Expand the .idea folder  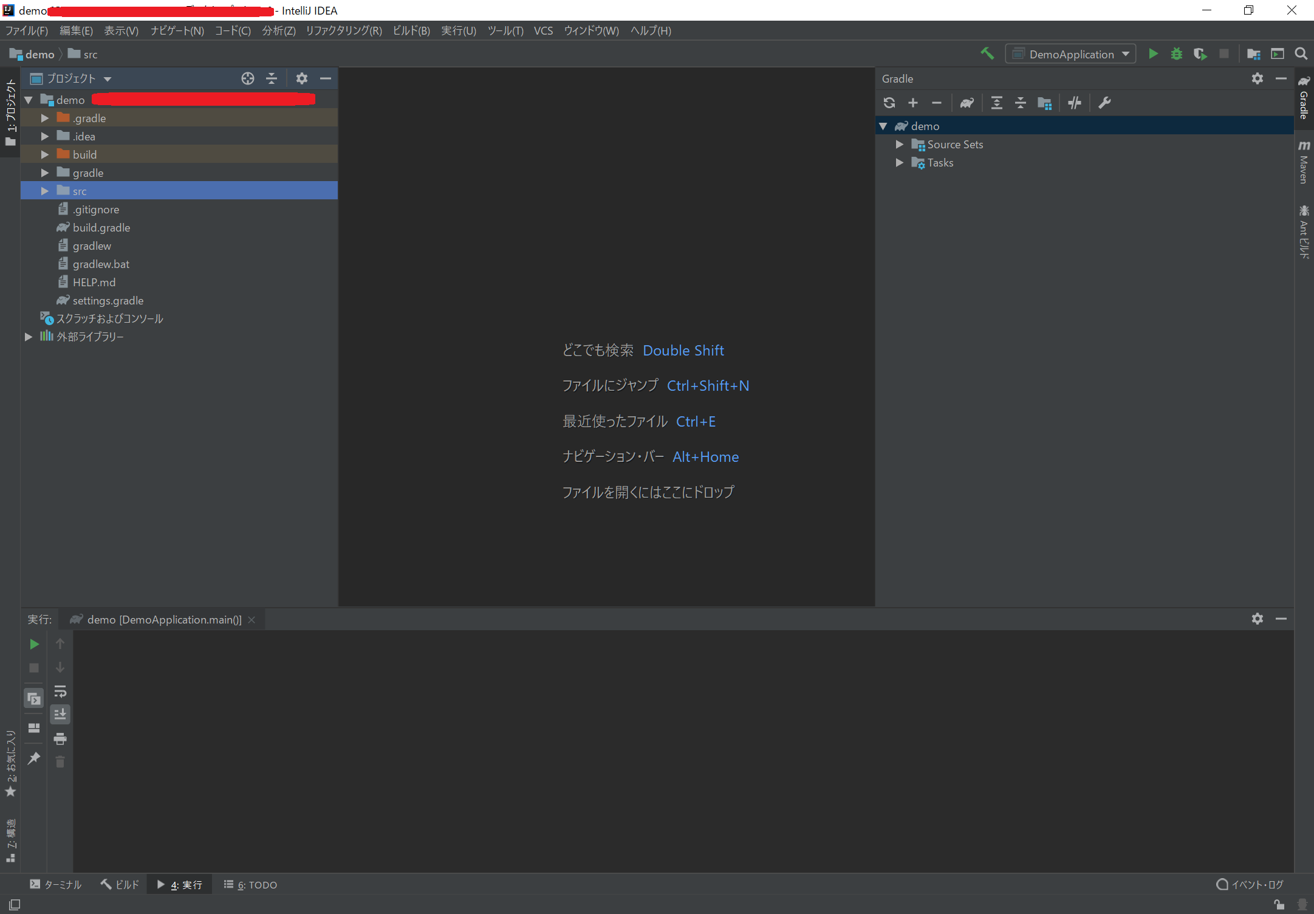click(x=45, y=136)
